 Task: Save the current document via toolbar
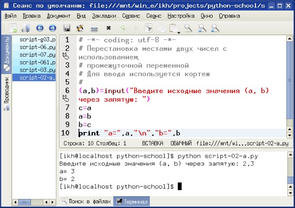pos(67,28)
